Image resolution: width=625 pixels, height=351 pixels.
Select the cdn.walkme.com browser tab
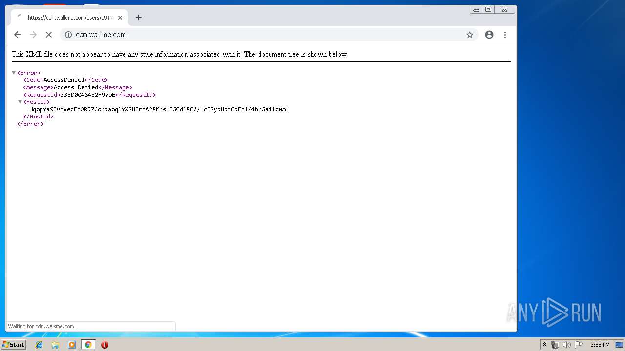click(69, 18)
